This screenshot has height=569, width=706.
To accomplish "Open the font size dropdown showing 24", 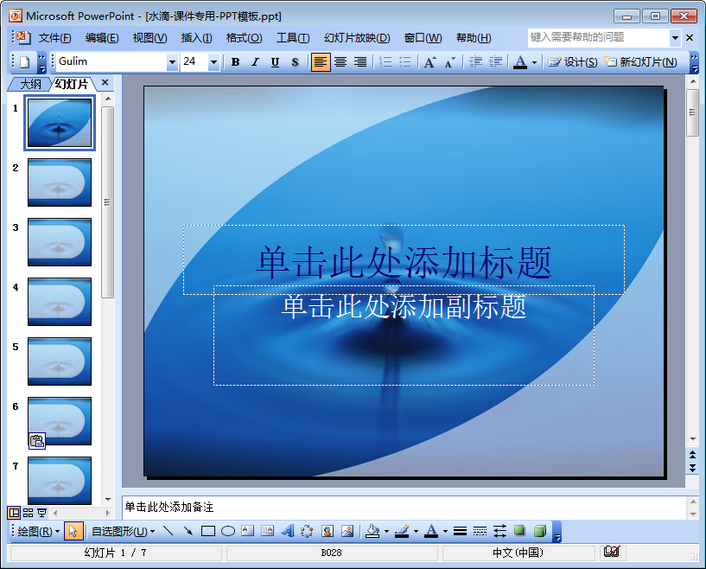I will pyautogui.click(x=213, y=62).
